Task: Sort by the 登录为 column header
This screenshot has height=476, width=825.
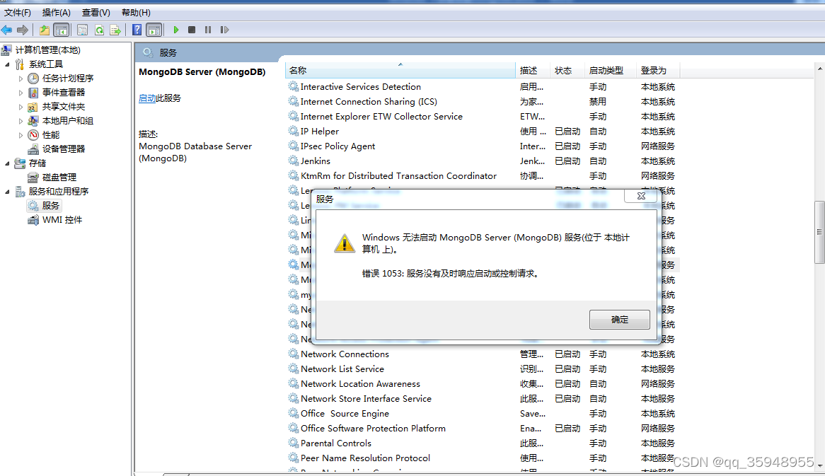Action: [x=658, y=71]
